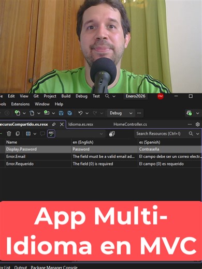Click the columns selector icon in resource toolbar
Screen dimensions: 202x269
pos(28,133)
